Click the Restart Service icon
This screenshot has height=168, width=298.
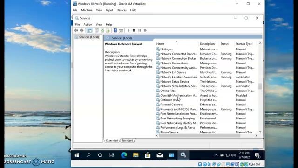pos(145,30)
